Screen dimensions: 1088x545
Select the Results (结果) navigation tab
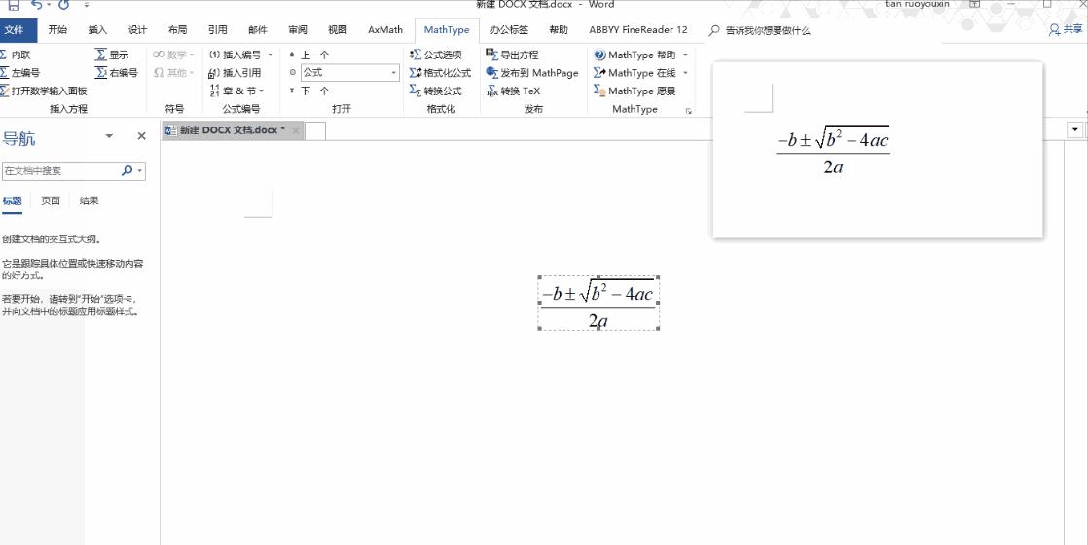[x=89, y=200]
